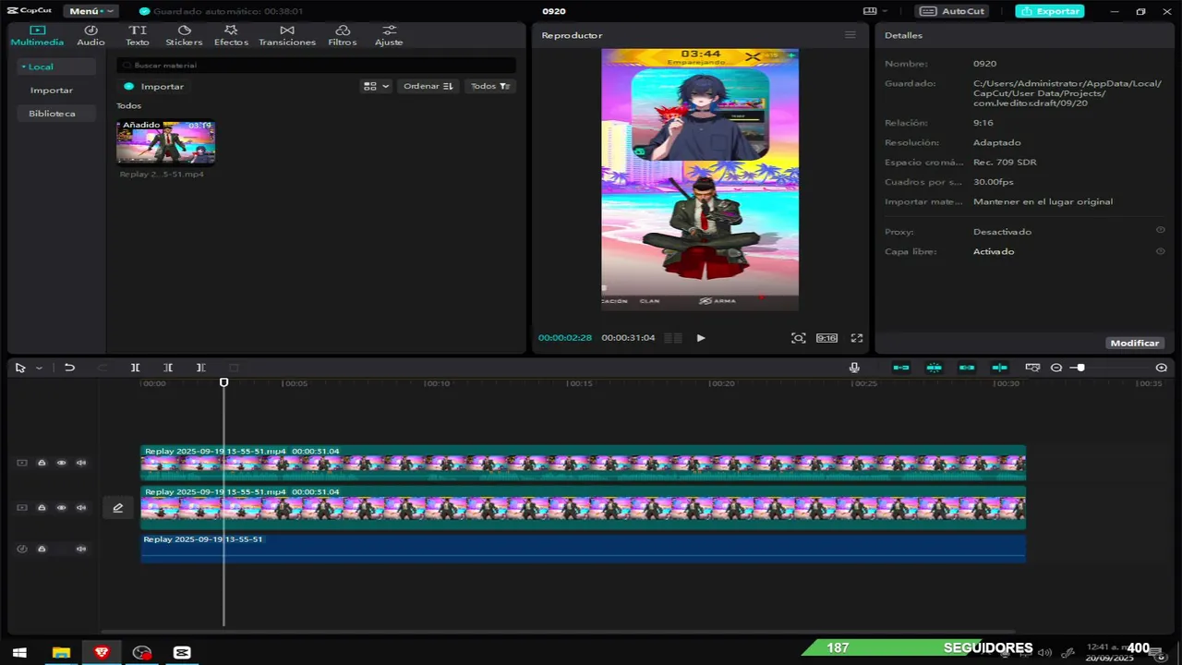The width and height of the screenshot is (1182, 665).
Task: Open the Ordenar sort dropdown
Action: [428, 86]
